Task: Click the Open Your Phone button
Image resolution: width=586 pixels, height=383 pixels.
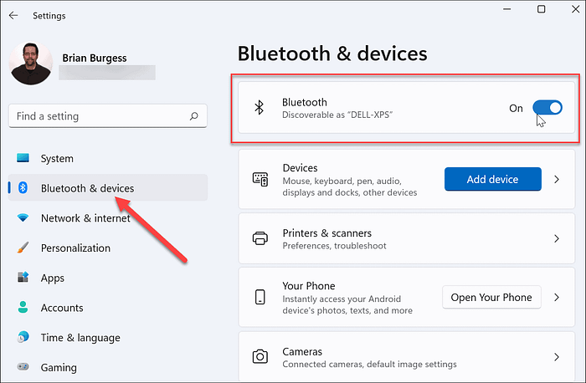Action: [491, 297]
